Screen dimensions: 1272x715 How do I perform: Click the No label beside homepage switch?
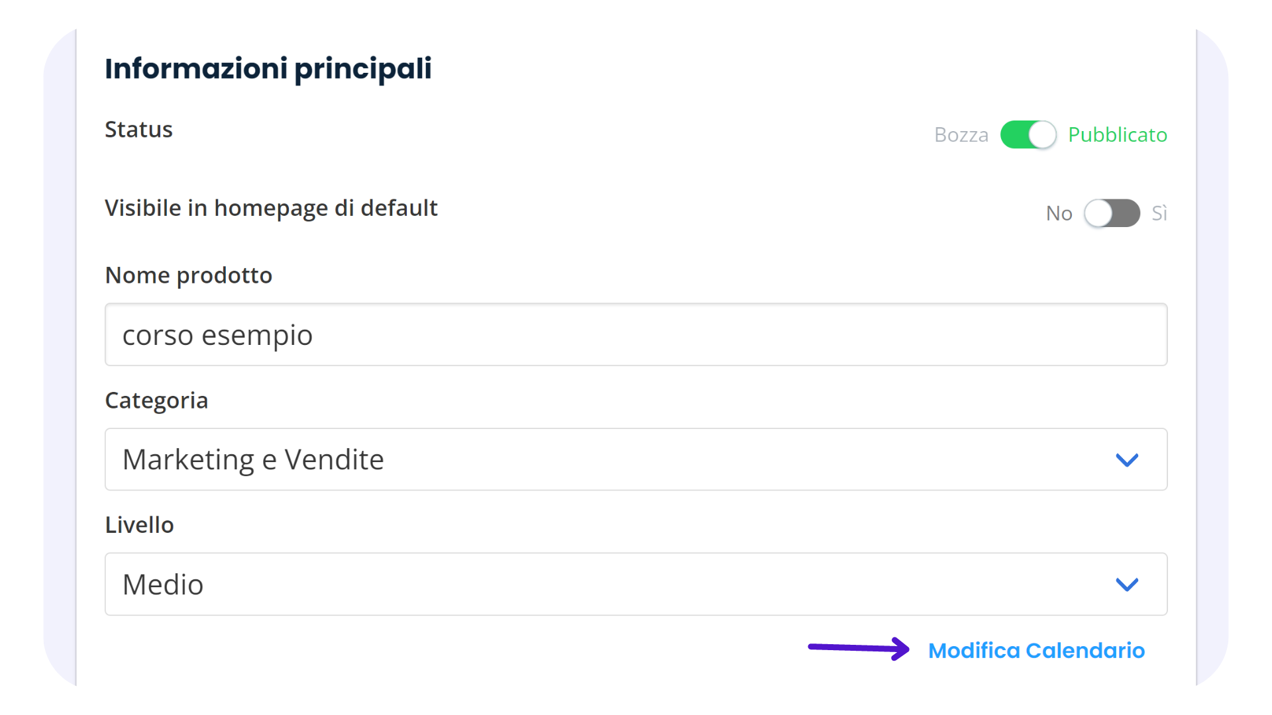[x=1059, y=214]
